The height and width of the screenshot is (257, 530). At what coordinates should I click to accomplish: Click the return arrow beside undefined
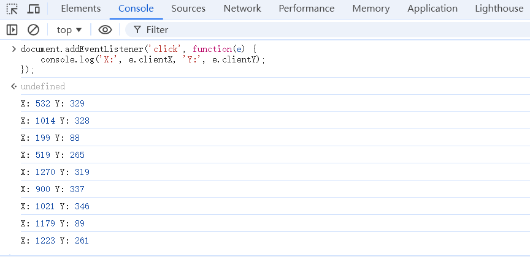click(14, 86)
